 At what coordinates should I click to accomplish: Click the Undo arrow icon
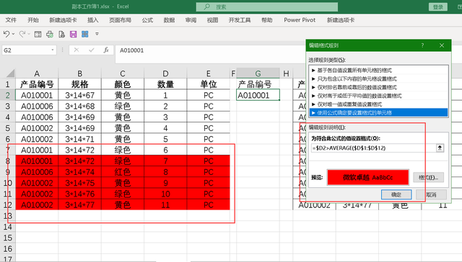[x=6, y=34]
